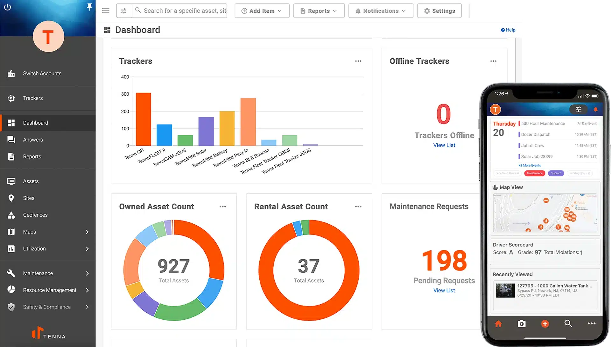Screen dimensions: 611x347
Task: Click the Reports document icon in sidebar
Action: pyautogui.click(x=11, y=156)
